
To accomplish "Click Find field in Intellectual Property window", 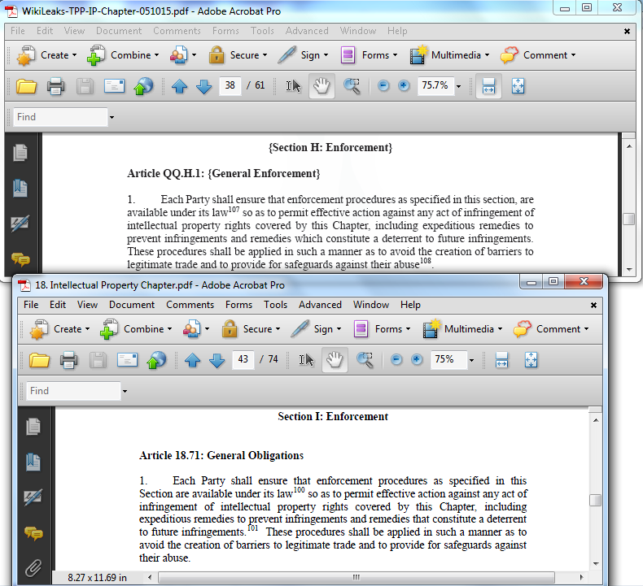I will 73,391.
